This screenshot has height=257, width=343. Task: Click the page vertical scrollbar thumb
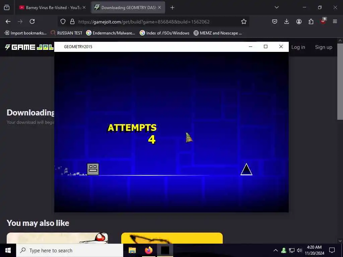(x=340, y=81)
